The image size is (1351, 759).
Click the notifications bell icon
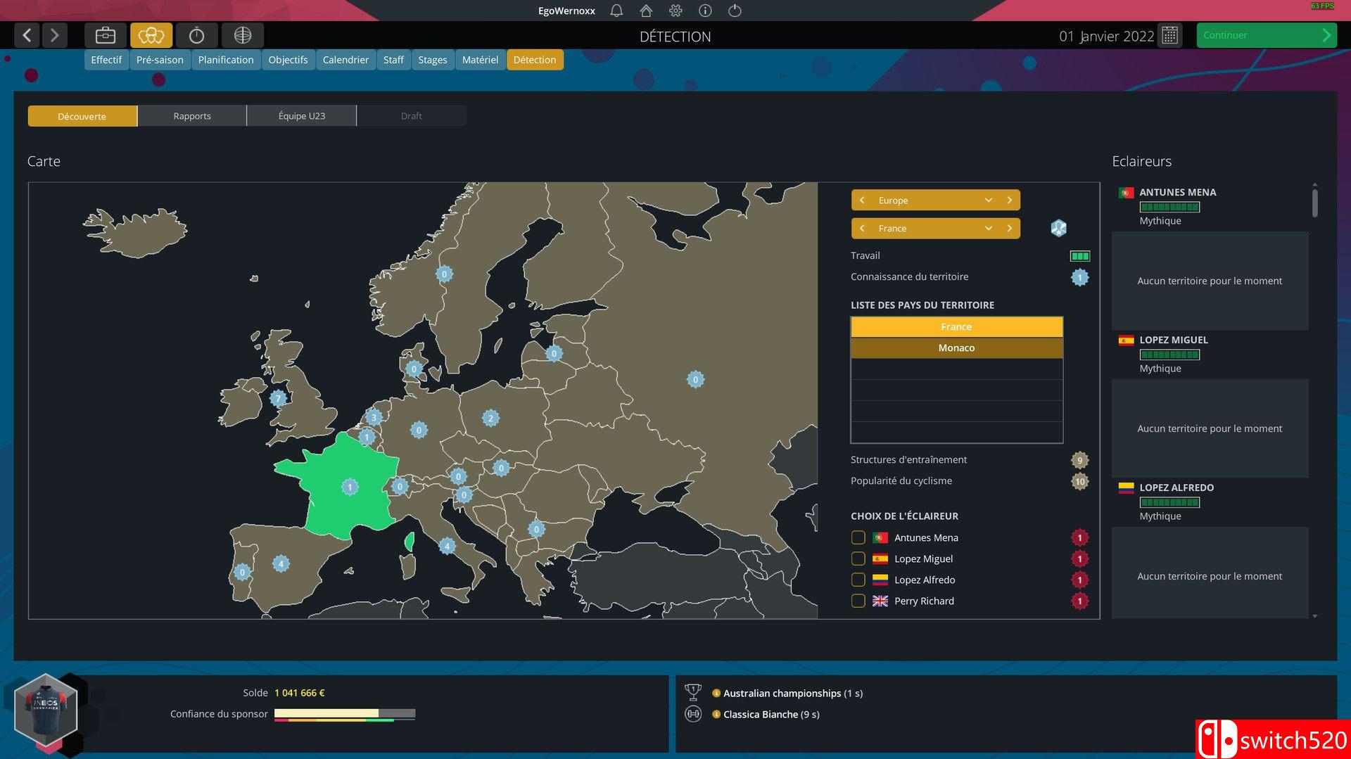(x=616, y=11)
